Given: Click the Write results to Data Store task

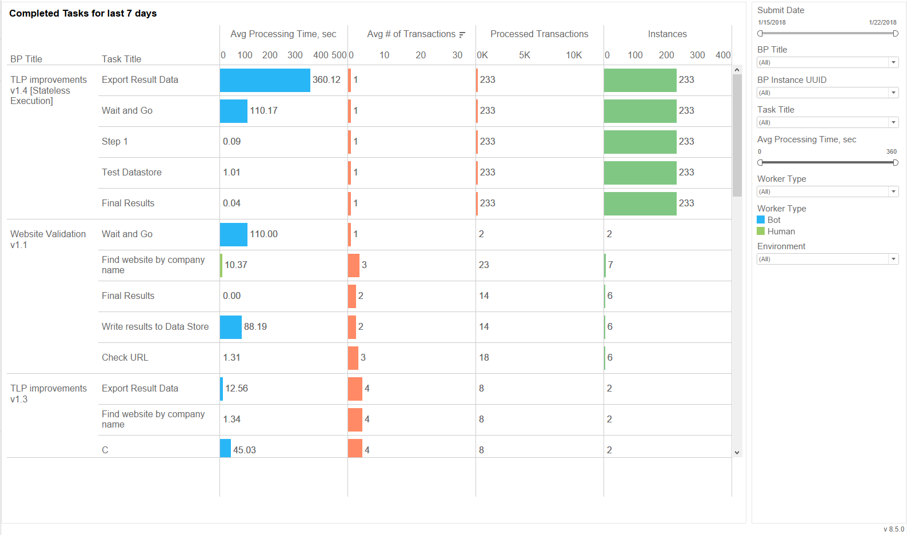Looking at the screenshot, I should tap(155, 326).
